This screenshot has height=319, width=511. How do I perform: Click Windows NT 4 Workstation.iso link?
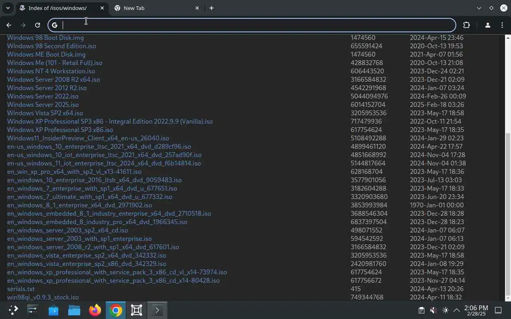[51, 71]
